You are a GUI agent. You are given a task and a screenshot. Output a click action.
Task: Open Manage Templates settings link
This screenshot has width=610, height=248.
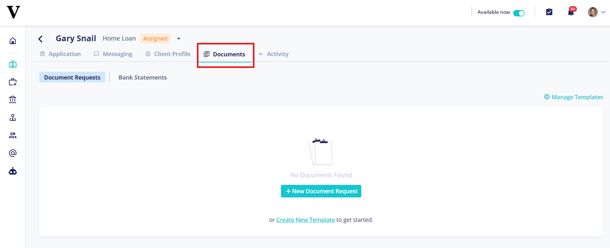(x=574, y=97)
